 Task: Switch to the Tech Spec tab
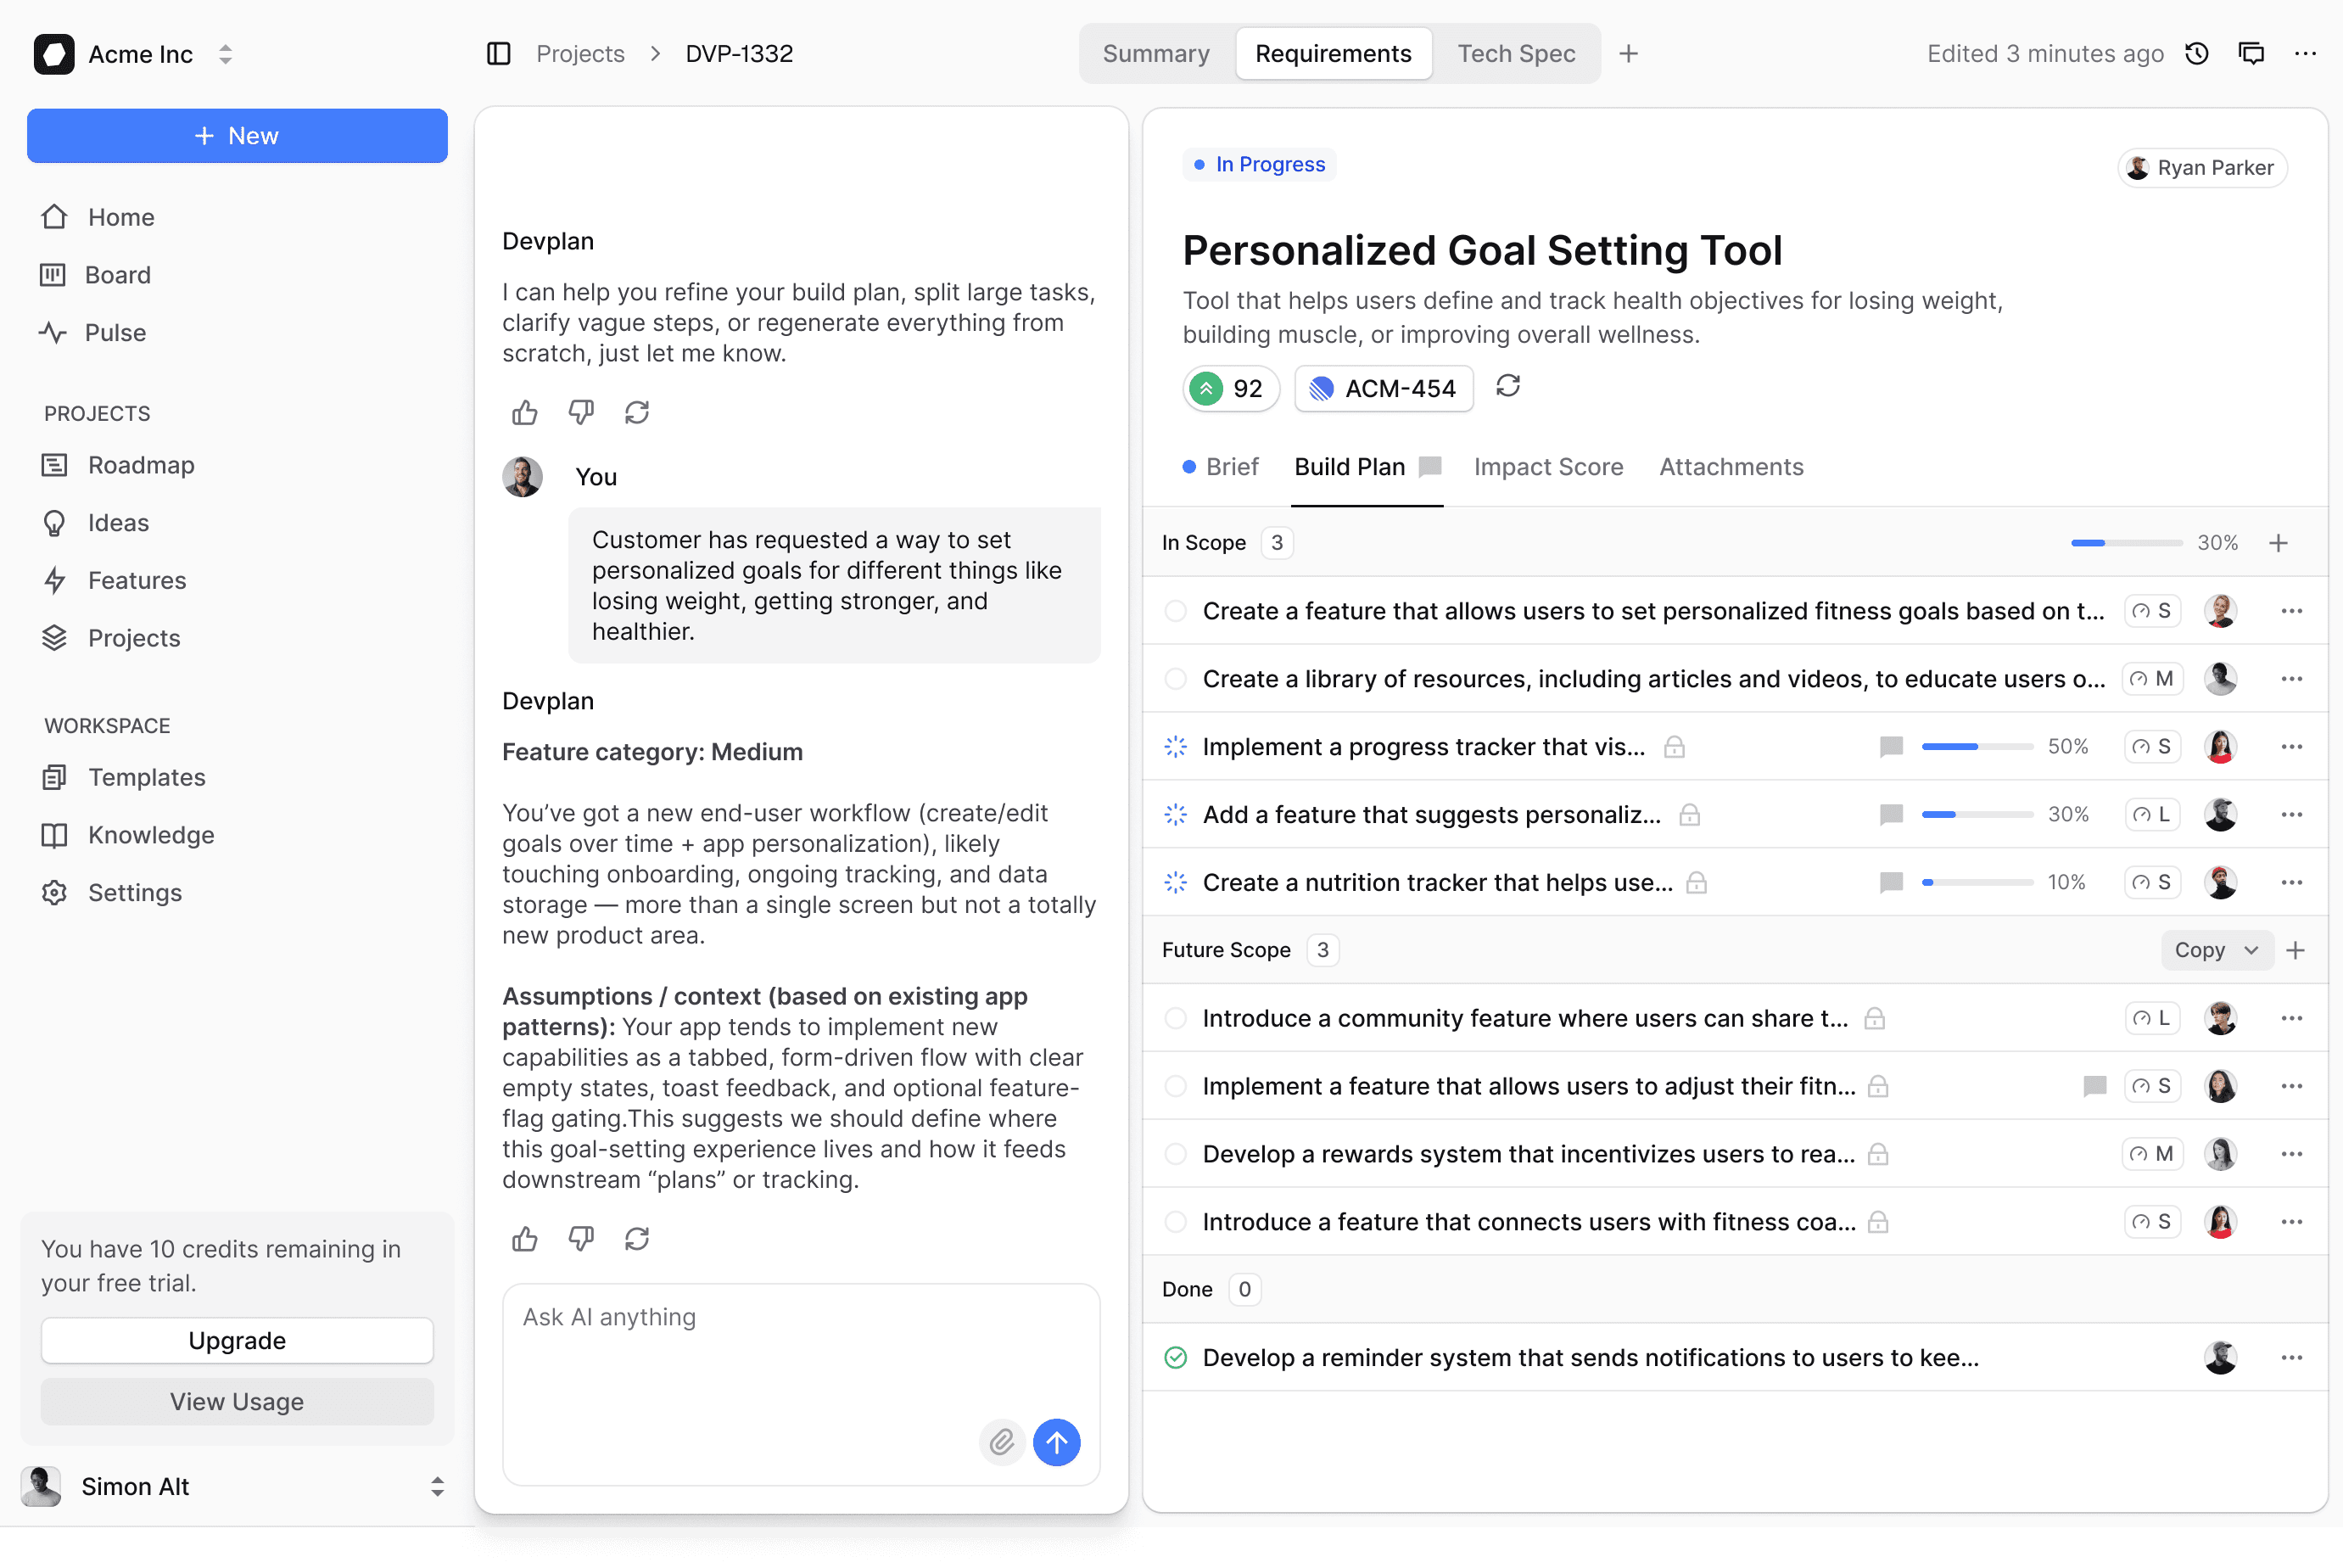[x=1515, y=54]
